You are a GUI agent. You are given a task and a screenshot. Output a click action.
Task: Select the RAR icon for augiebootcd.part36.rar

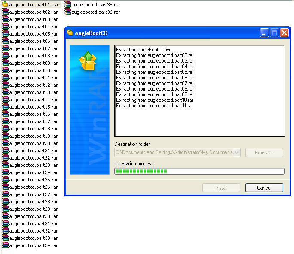[67, 12]
